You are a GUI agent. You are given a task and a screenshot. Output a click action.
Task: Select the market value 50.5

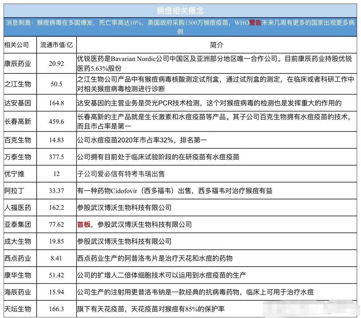56,84
